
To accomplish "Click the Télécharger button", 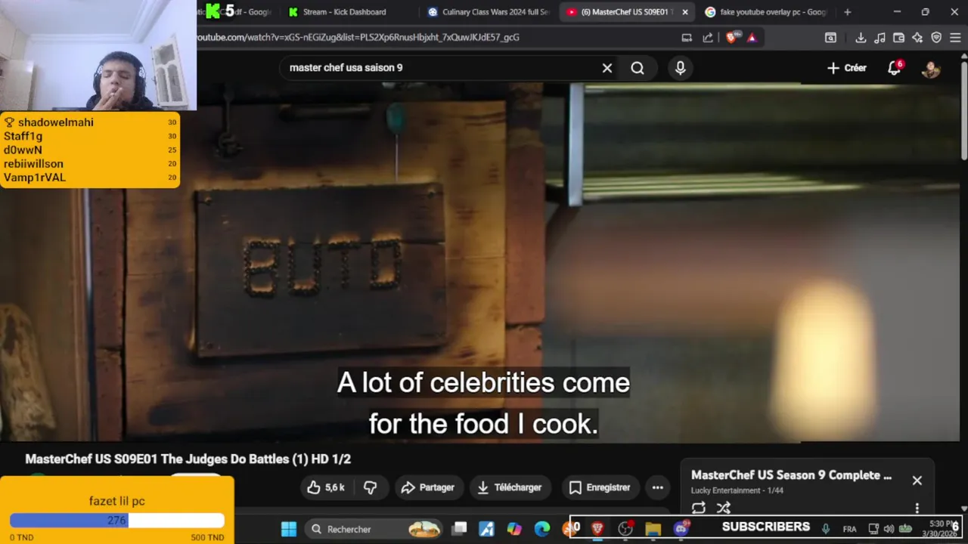I will 510,487.
